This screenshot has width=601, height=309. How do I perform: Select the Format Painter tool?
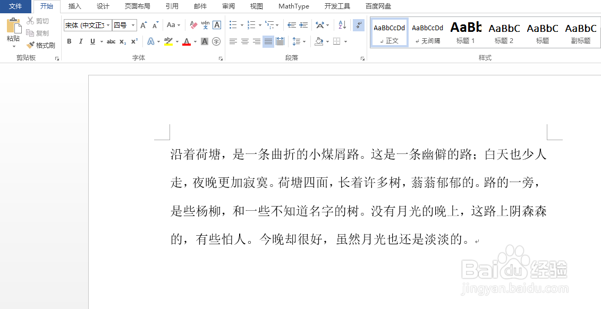click(41, 45)
